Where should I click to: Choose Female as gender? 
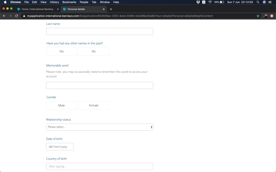(94, 105)
